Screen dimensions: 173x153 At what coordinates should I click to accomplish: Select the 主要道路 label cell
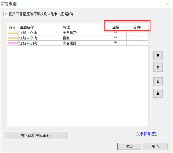pyautogui.click(x=83, y=33)
